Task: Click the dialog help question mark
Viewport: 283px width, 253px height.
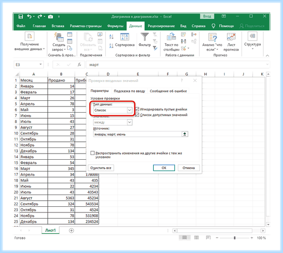Action: coord(182,81)
